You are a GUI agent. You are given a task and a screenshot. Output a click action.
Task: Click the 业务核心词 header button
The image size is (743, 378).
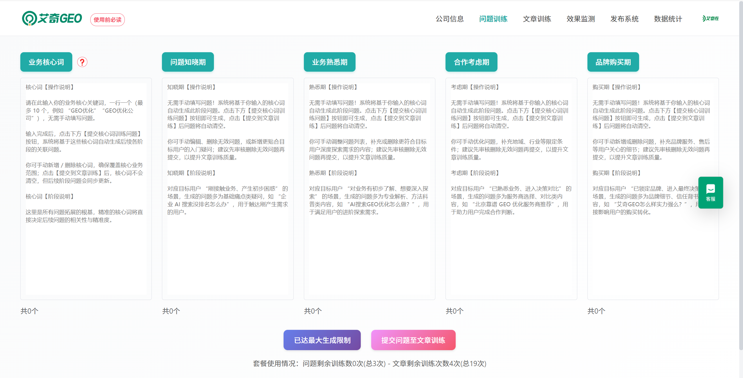46,62
